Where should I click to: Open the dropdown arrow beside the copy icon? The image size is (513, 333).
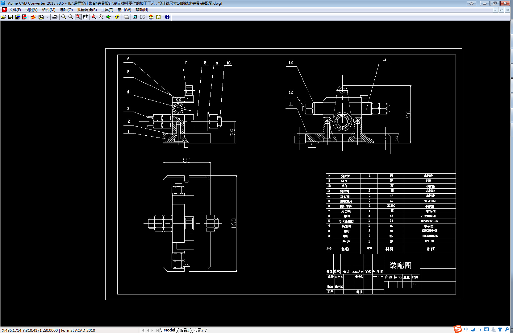coord(47,17)
